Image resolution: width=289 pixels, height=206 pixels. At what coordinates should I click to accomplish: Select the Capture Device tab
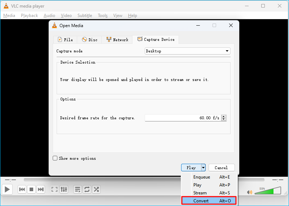[x=156, y=39]
